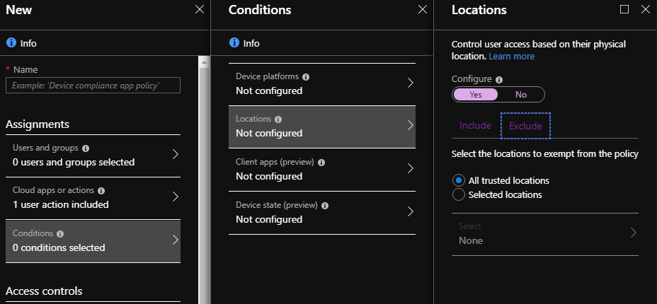Click the info icon beside Locations condition

point(278,119)
